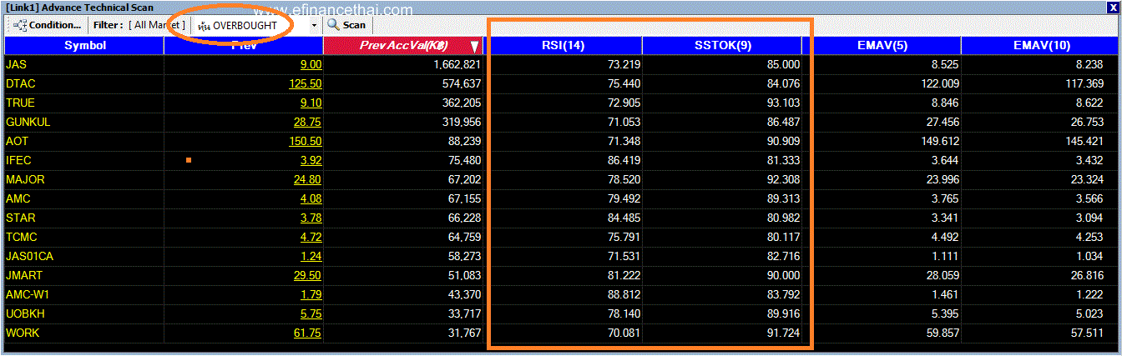Select the AMC-W1 symbol
Screen dimensions: 1122x356
29,294
